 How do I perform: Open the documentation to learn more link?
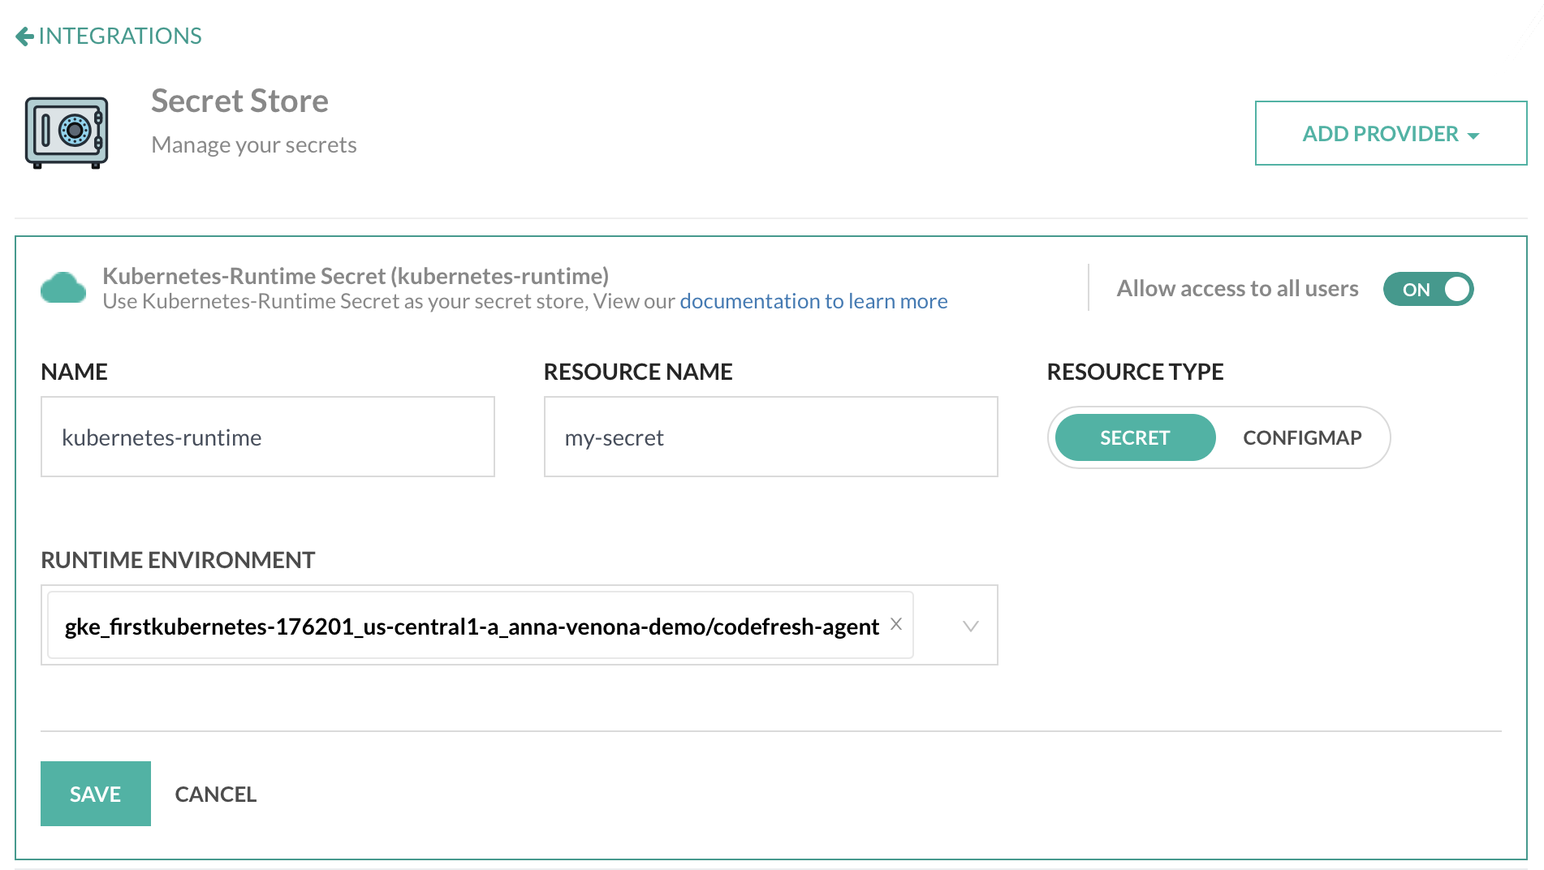click(x=813, y=302)
